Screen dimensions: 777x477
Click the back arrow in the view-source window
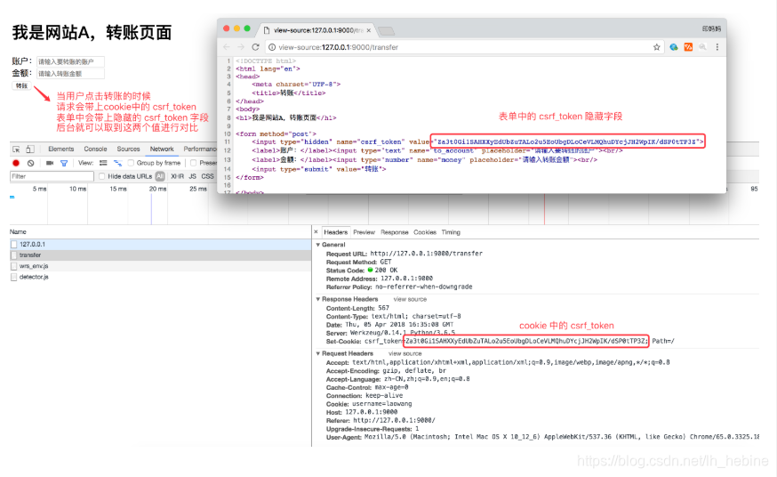(x=227, y=47)
